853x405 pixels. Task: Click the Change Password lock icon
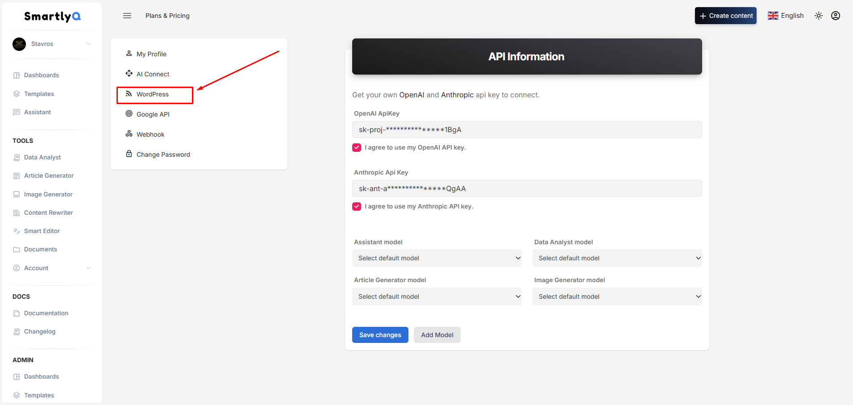(x=129, y=154)
